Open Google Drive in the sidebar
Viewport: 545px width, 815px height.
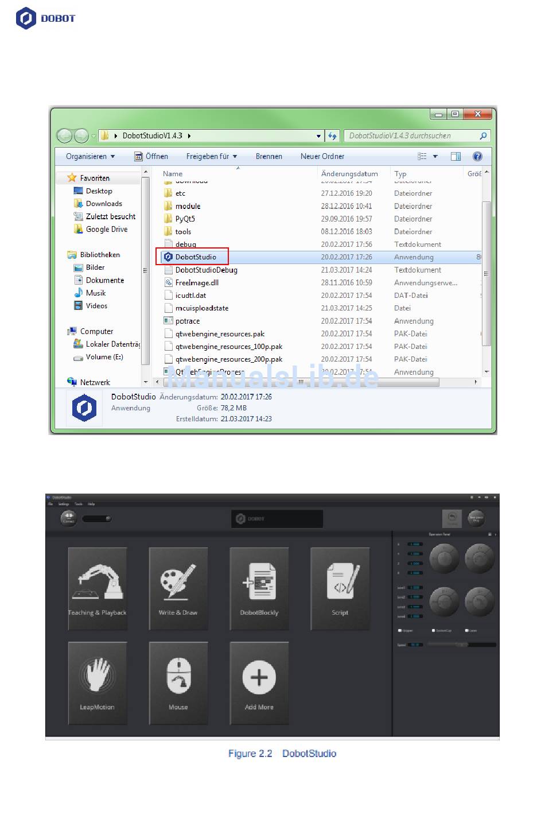click(100, 229)
